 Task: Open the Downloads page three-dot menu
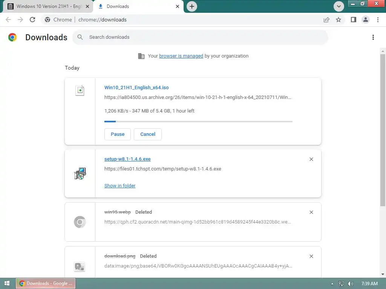373,37
